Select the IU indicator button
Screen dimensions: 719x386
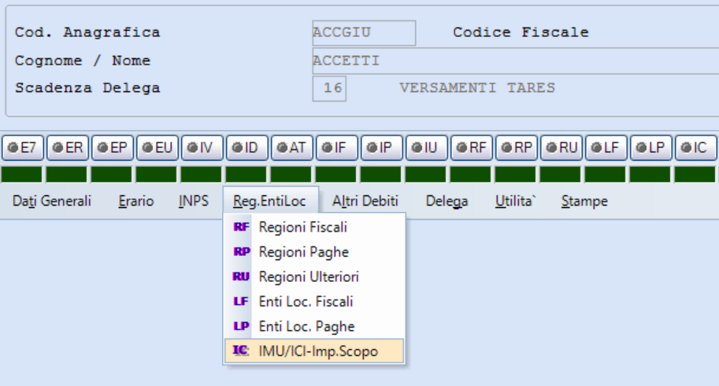click(426, 147)
